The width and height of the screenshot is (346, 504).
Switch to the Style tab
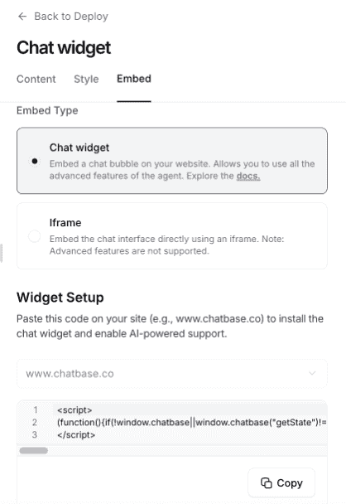(x=86, y=79)
